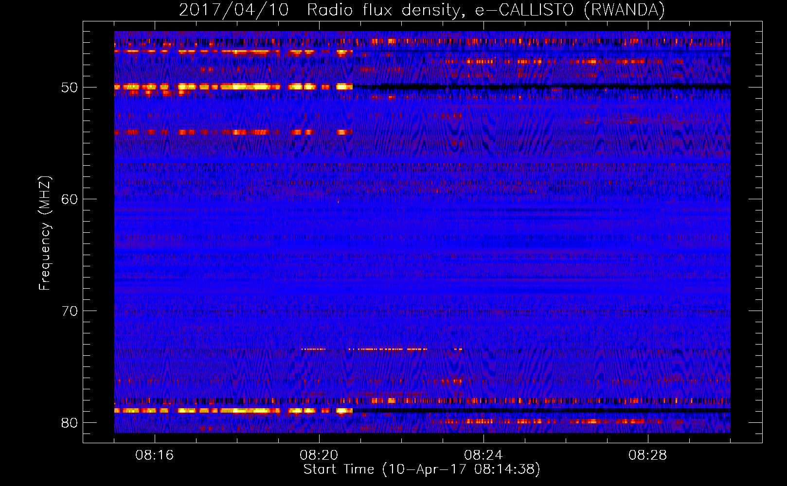This screenshot has width=787, height=486.
Task: Click the 60 frequency tick label
Action: click(x=70, y=199)
